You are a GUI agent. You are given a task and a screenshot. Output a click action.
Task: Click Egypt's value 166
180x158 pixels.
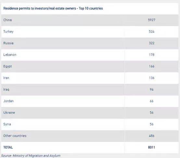click(x=151, y=66)
